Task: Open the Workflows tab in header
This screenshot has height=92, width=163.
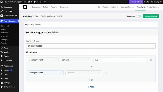Action: pyautogui.click(x=141, y=7)
